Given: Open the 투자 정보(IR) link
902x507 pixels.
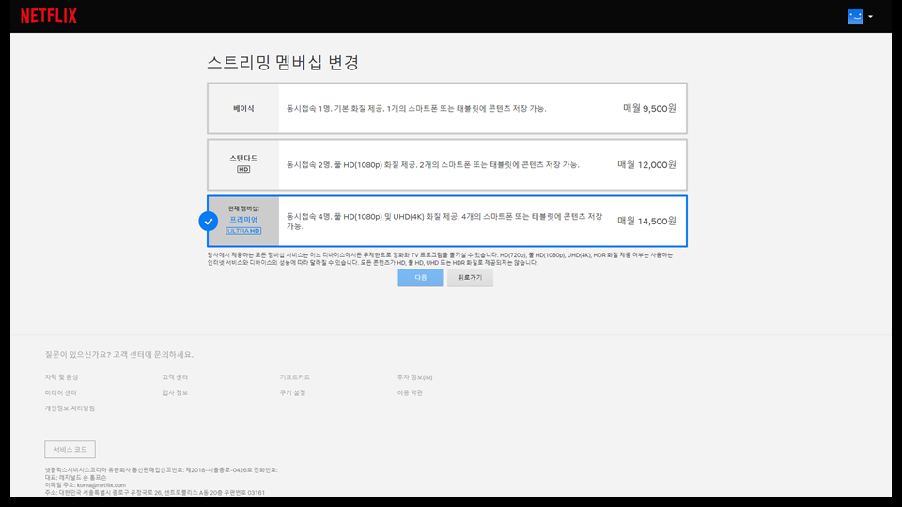Looking at the screenshot, I should [x=414, y=377].
